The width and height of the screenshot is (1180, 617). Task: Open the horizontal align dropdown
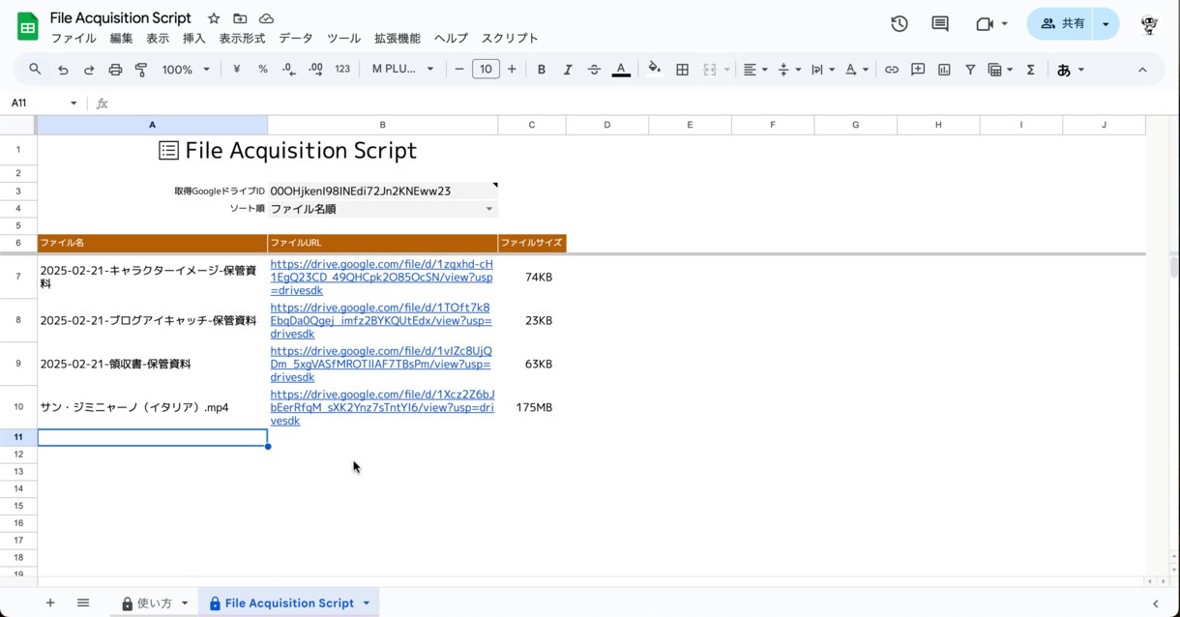click(x=755, y=70)
